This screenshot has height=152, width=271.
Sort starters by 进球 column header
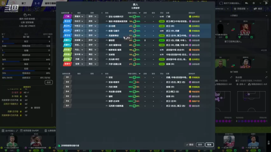(x=145, y=13)
